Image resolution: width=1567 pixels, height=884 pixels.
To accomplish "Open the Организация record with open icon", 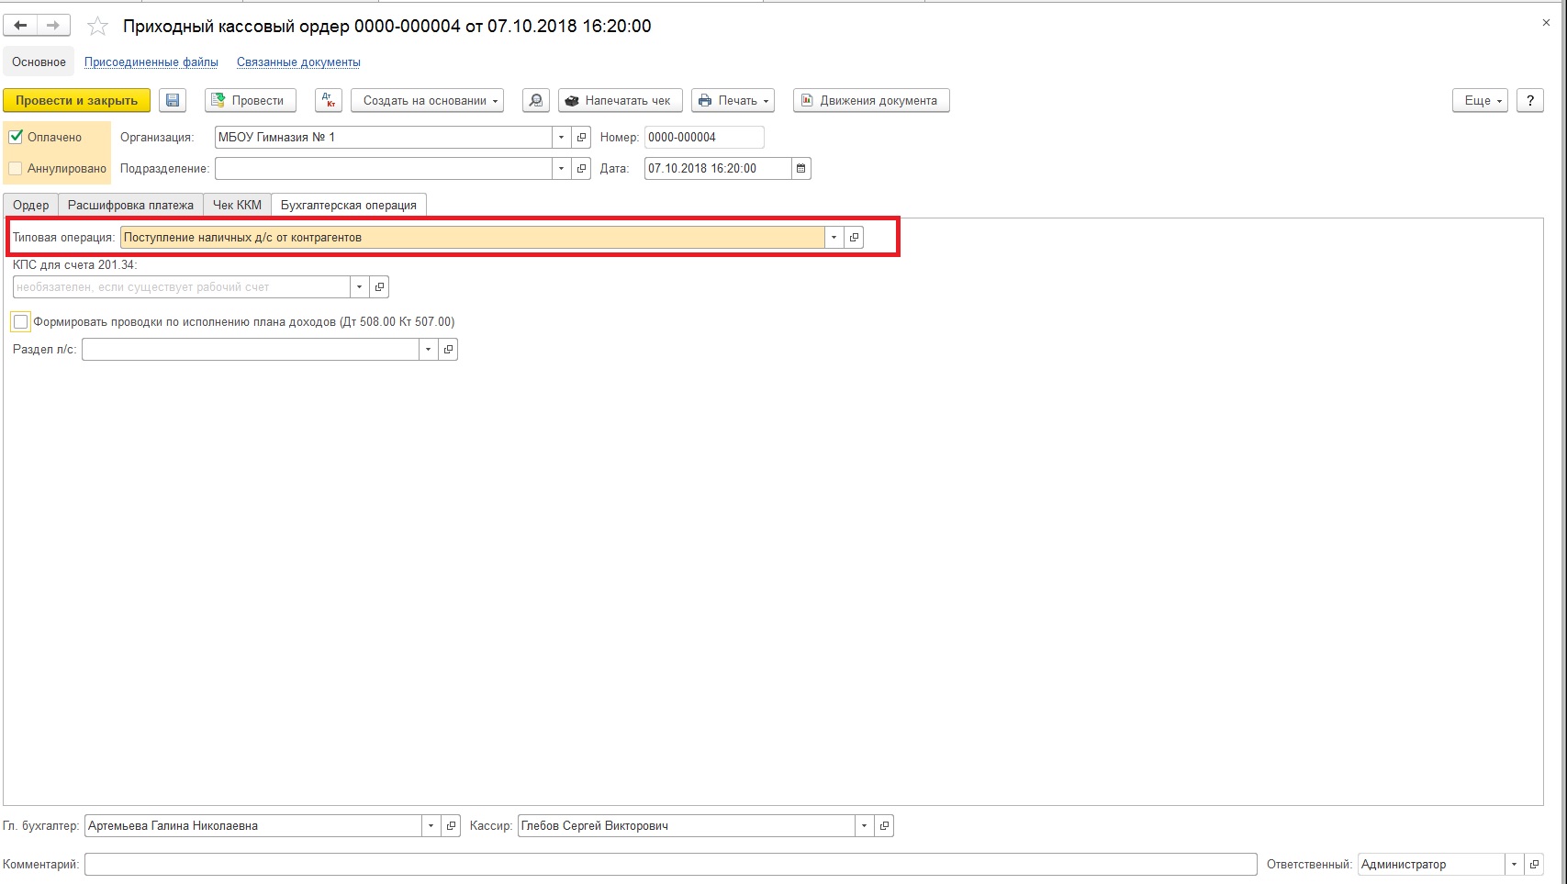I will click(581, 138).
